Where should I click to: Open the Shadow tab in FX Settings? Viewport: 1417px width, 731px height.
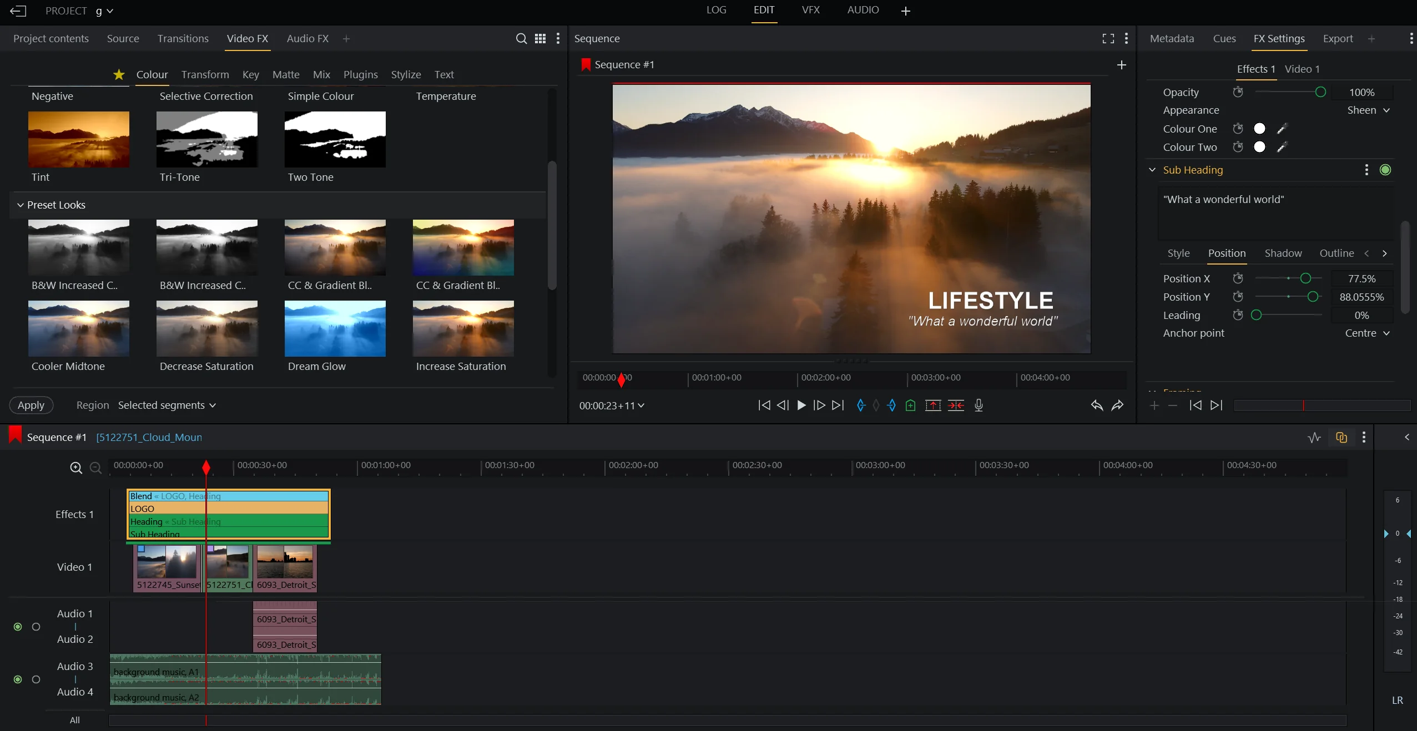1283,253
